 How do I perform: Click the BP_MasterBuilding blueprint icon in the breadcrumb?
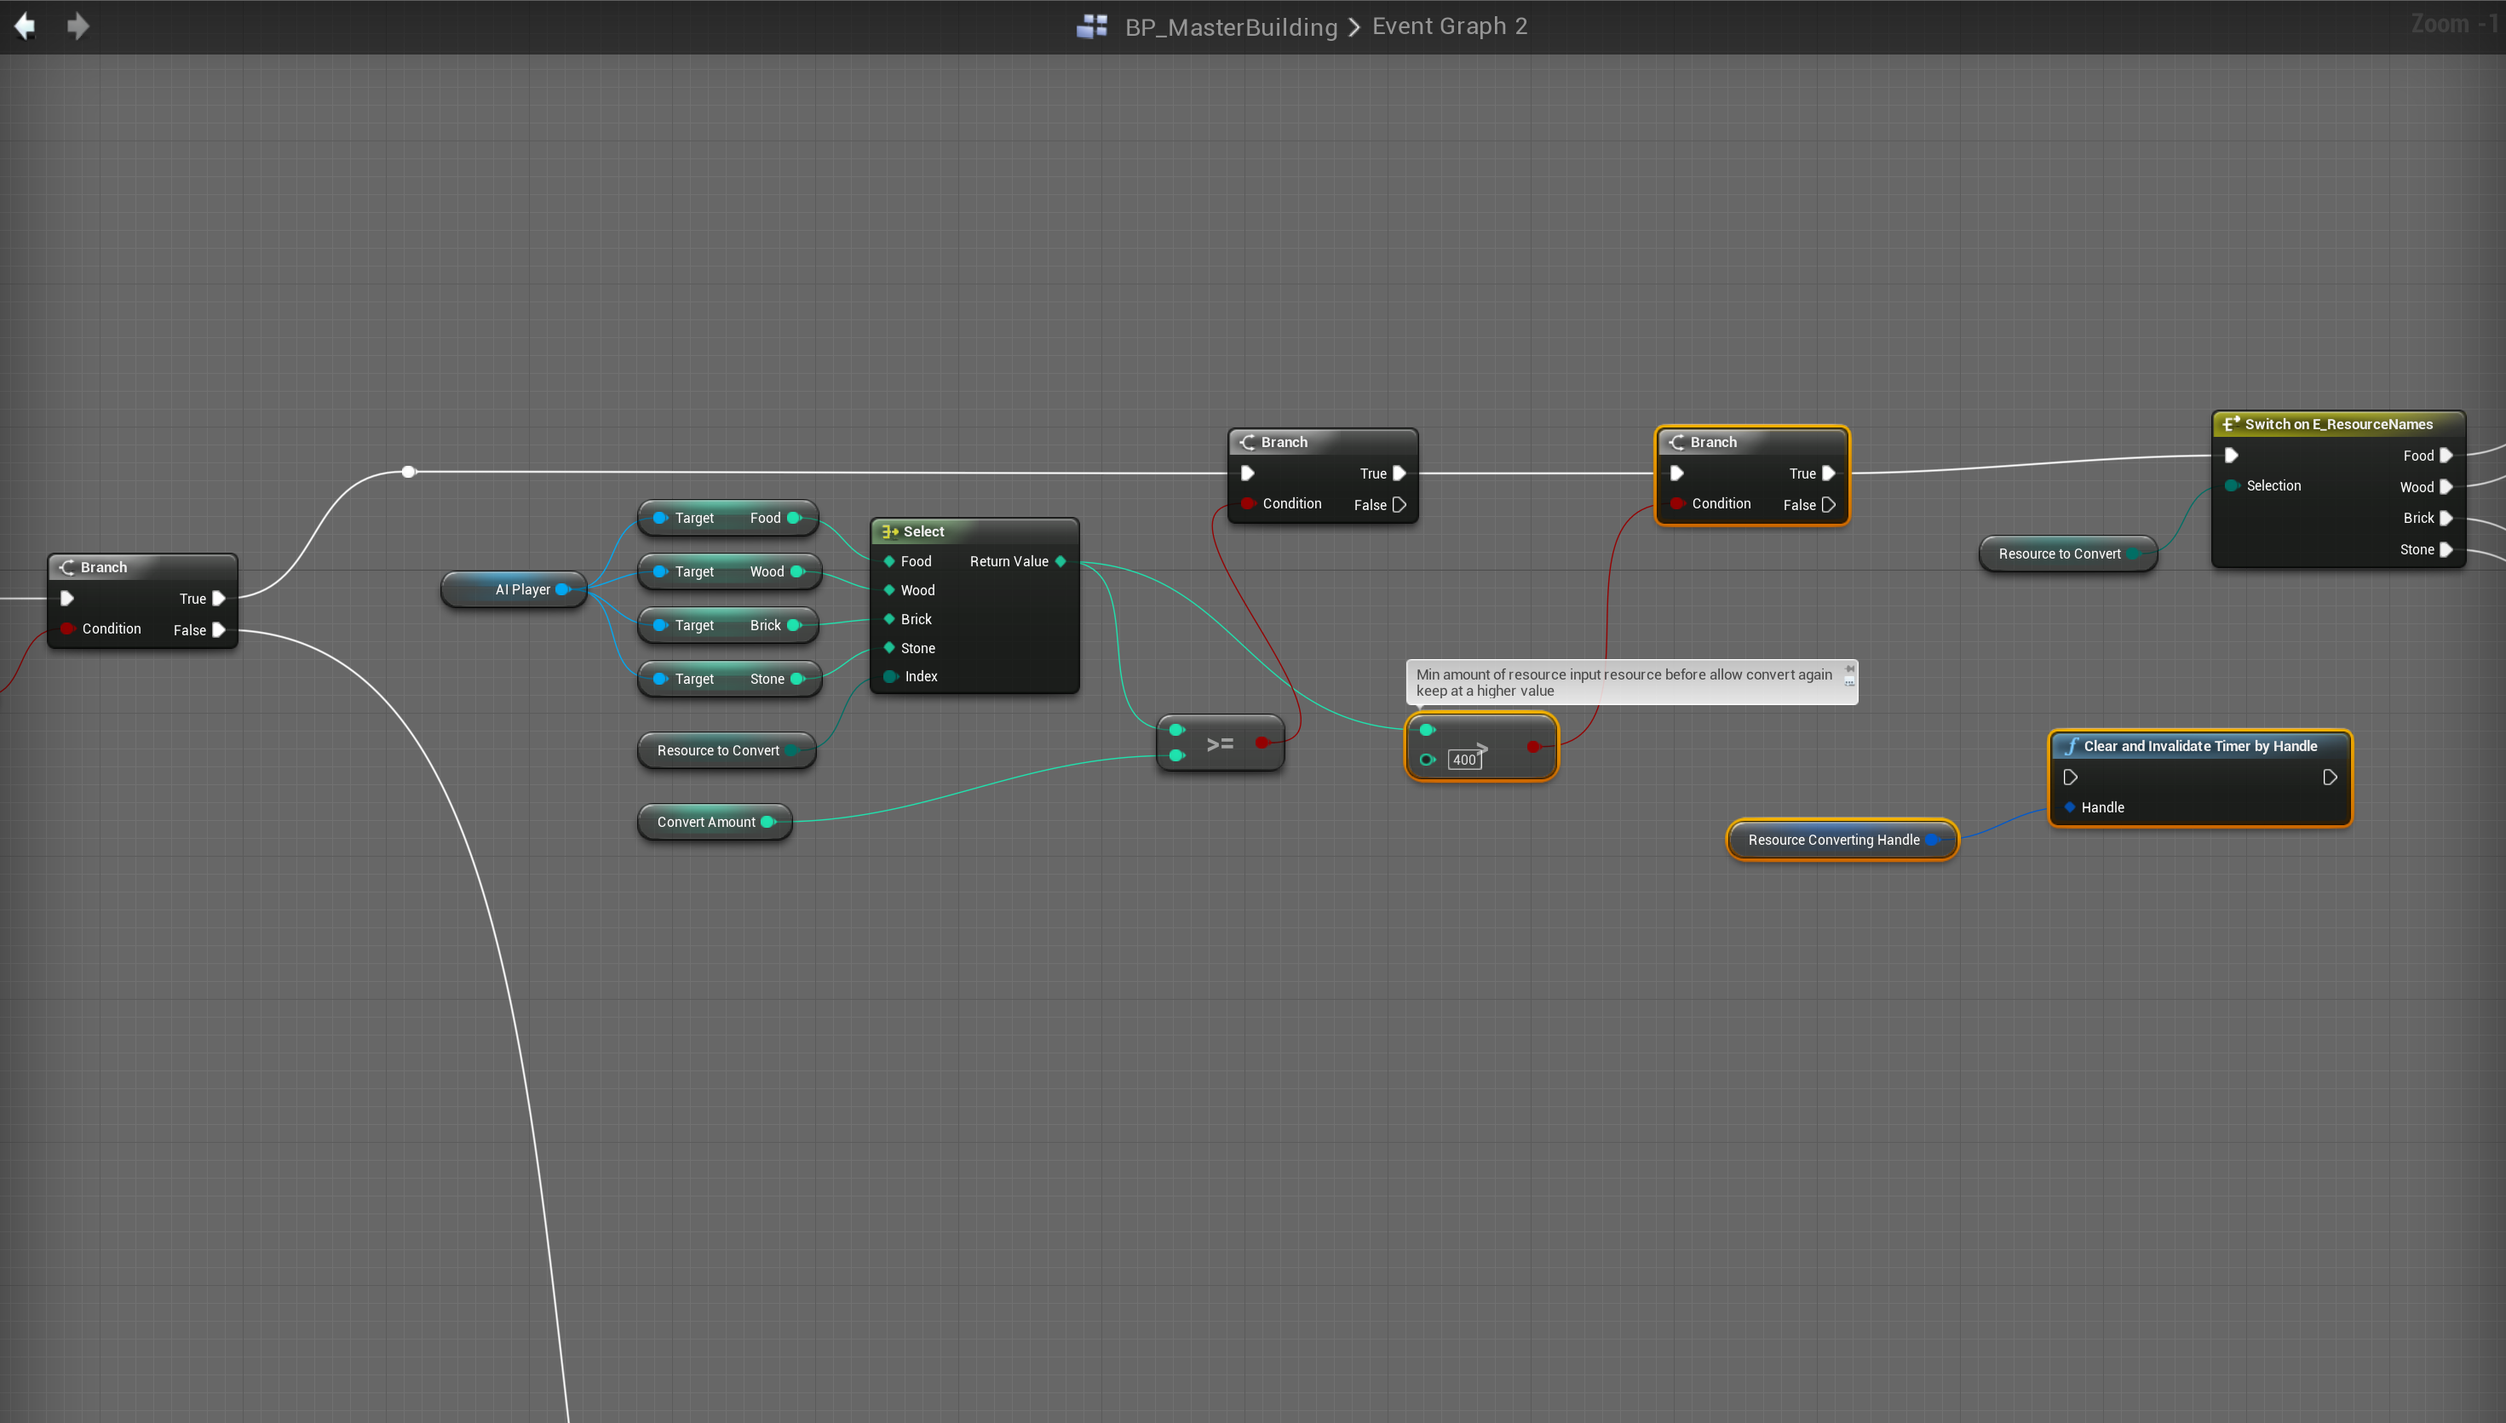coord(1092,26)
